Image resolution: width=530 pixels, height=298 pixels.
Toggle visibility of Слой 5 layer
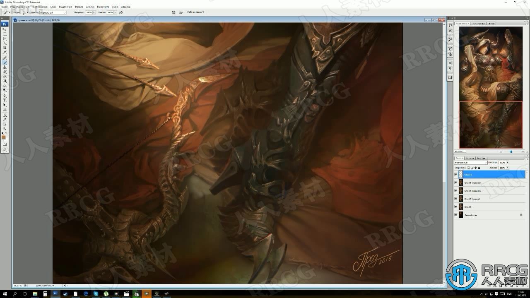pos(456,207)
